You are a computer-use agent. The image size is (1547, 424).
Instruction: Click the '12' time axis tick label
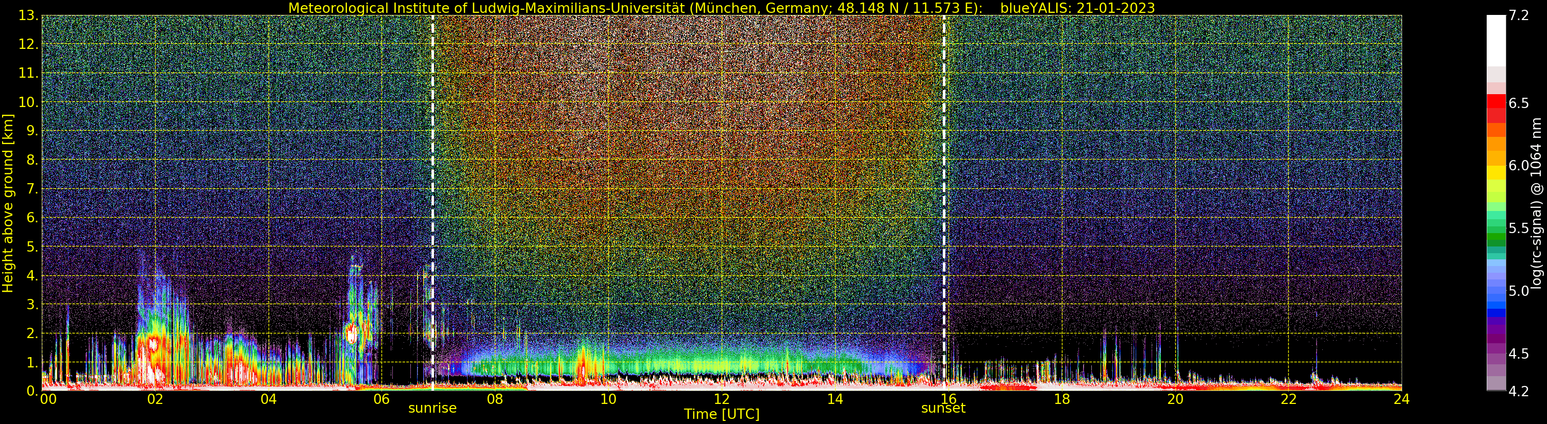point(722,398)
